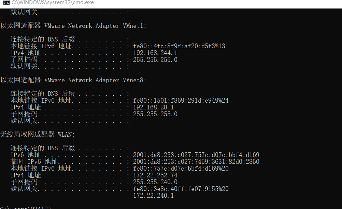Click link-local address fe80::1501:f869:291d:e949%24
Screen dimensions: 342x209
(x=181, y=101)
